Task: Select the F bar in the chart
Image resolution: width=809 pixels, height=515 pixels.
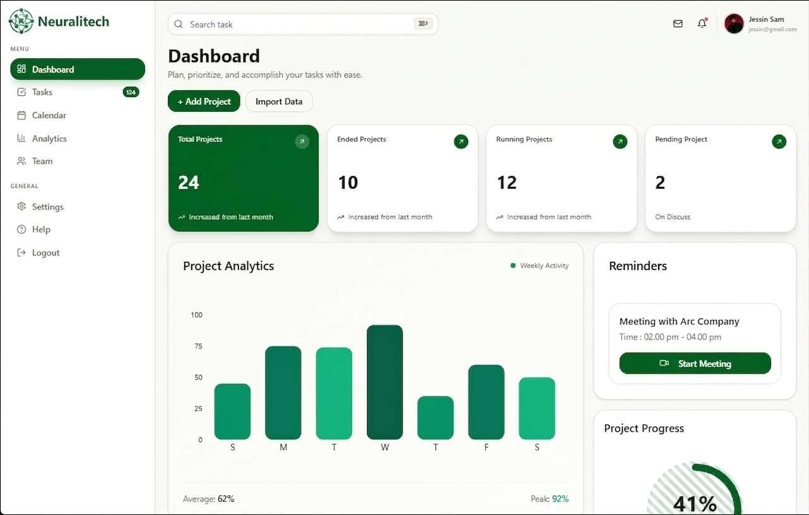Action: coord(487,402)
